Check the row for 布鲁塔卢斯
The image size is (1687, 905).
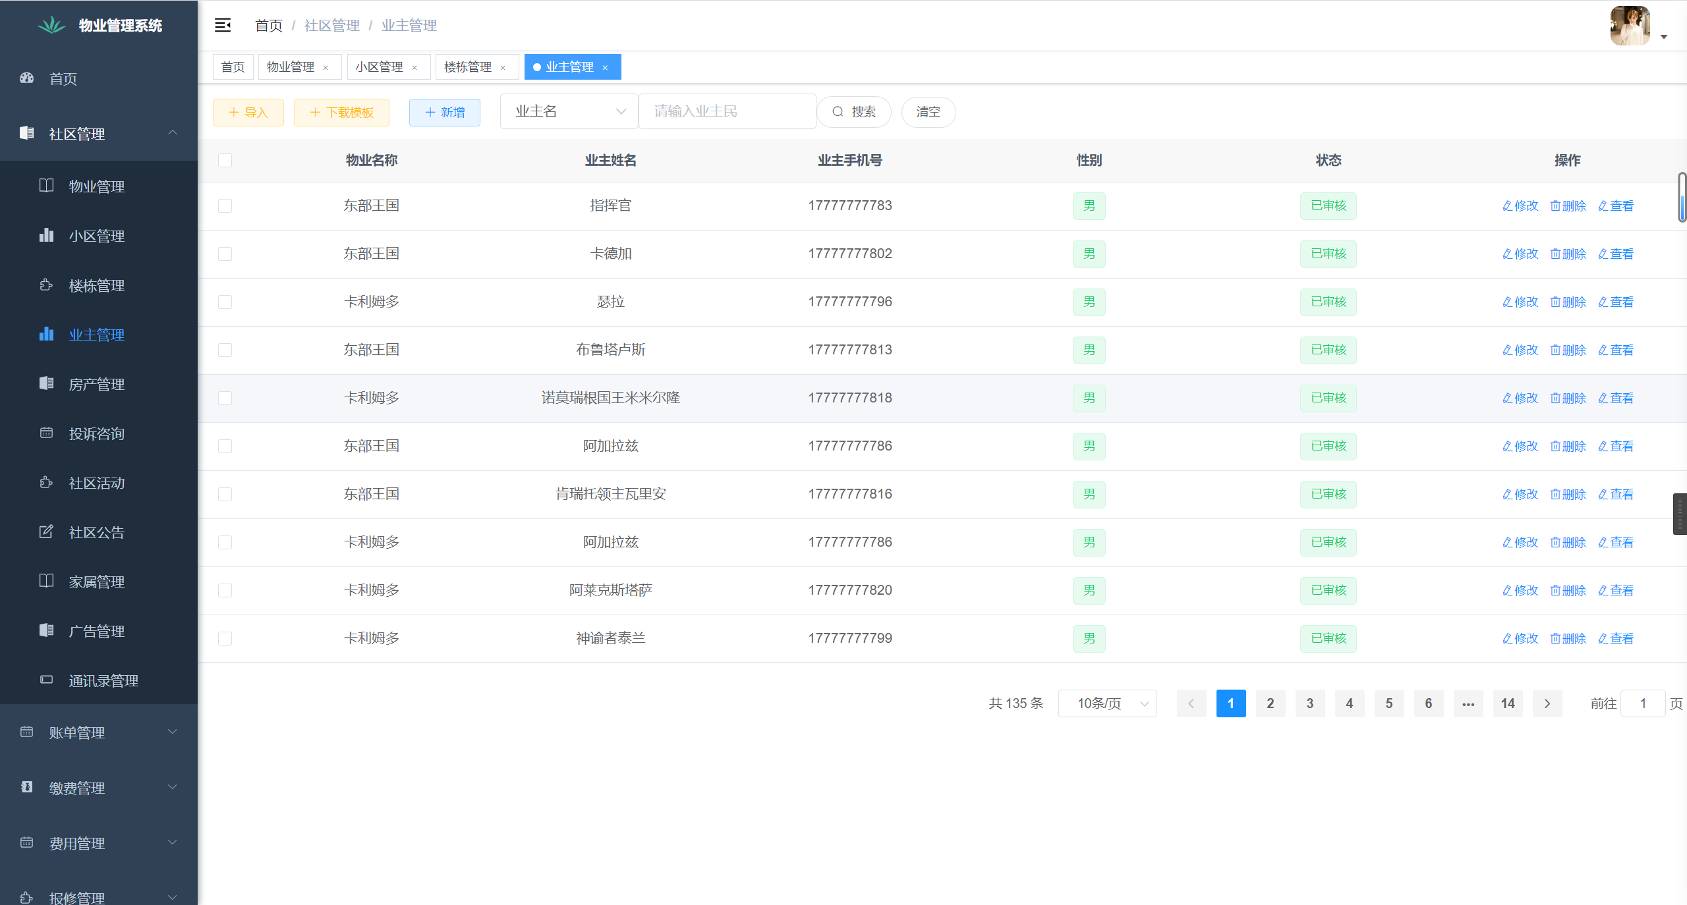coord(225,350)
